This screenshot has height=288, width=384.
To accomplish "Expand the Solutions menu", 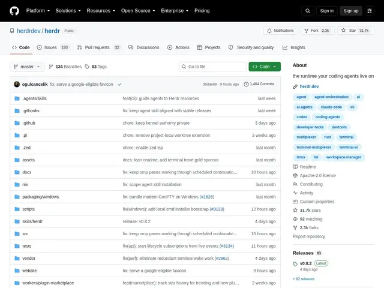I will [x=68, y=11].
